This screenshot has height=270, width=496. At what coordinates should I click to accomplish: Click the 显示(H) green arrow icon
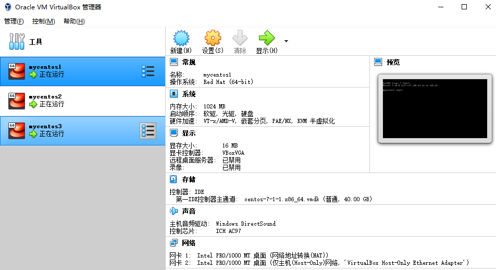pos(267,38)
